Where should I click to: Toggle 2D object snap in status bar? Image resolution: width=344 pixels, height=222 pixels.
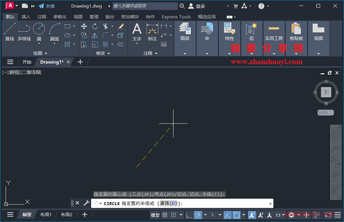237,215
